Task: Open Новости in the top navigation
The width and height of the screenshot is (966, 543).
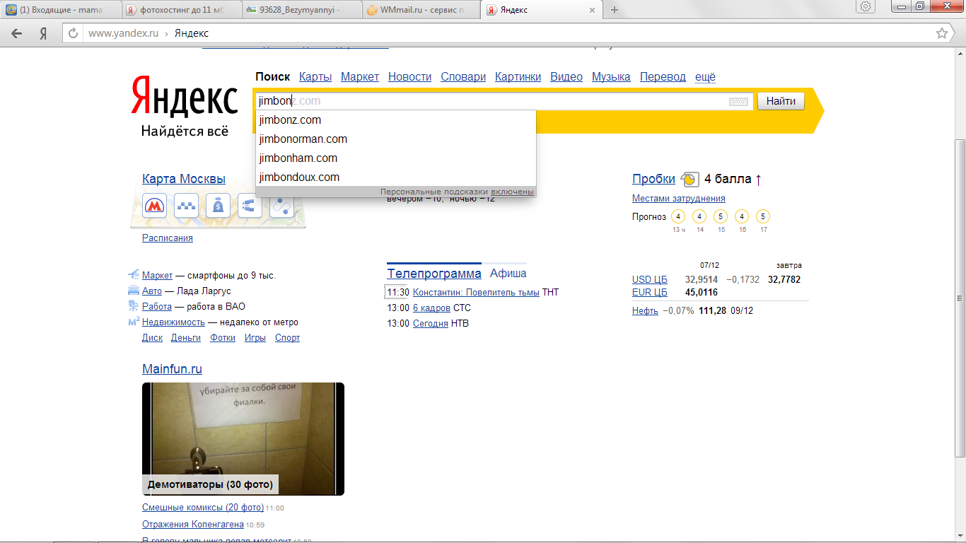Action: click(x=409, y=77)
